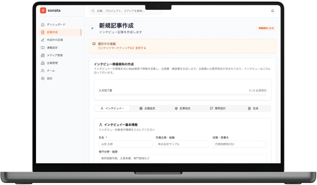The height and width of the screenshot is (185, 317).
Task: Click the sonata brand name
Action: tap(54, 11)
